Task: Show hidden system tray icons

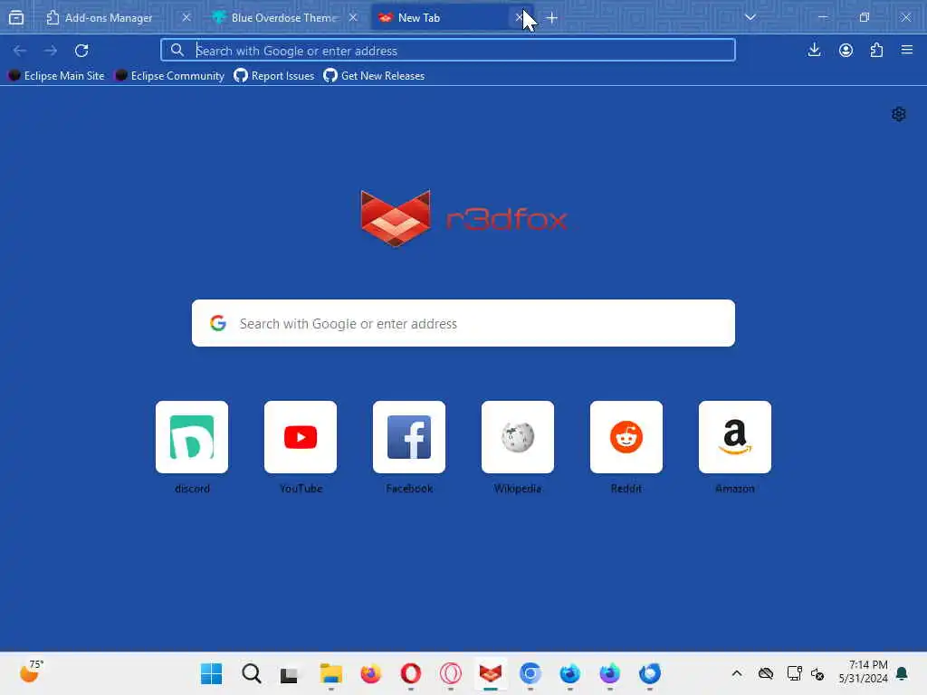Action: tap(737, 673)
